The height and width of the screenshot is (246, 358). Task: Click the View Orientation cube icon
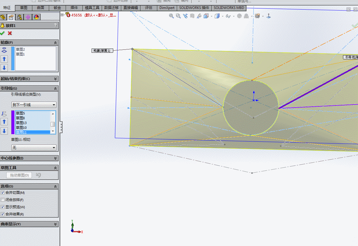(206, 16)
